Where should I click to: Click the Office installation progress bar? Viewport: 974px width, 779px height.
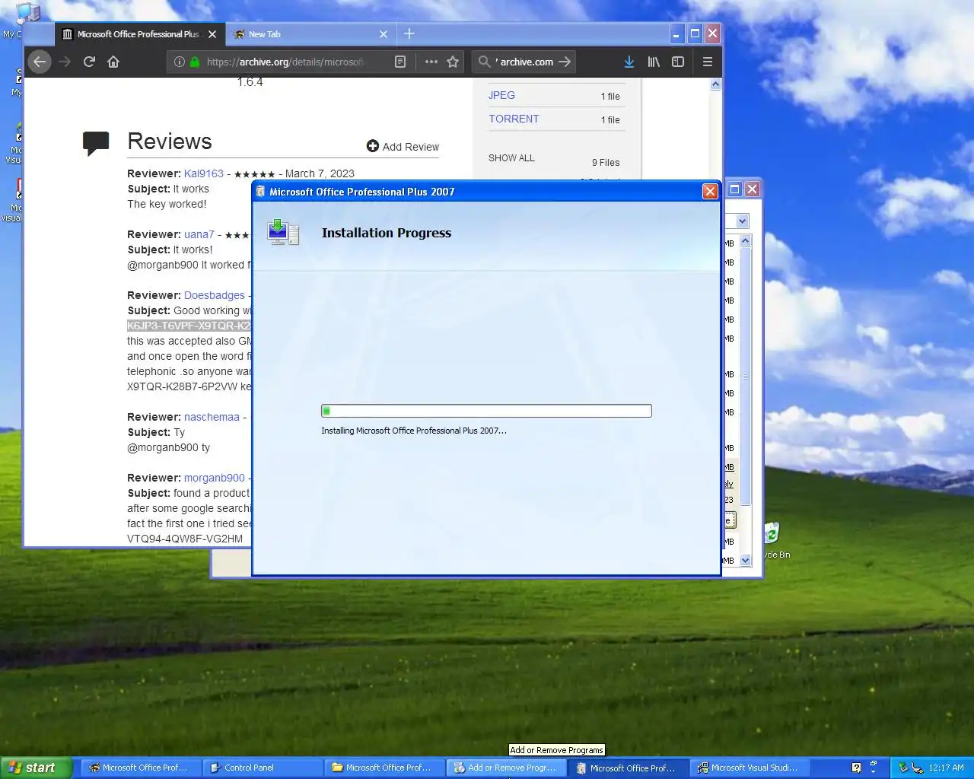pos(486,411)
